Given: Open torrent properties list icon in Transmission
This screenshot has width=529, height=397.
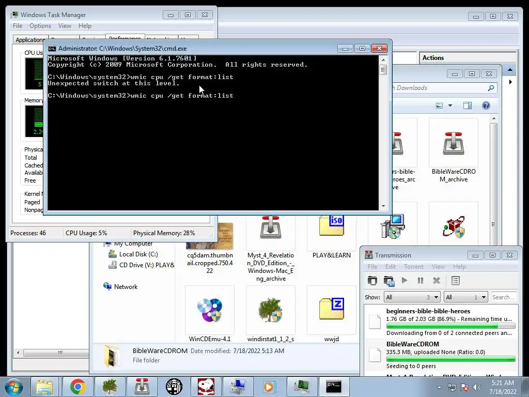Looking at the screenshot, I should [456, 281].
